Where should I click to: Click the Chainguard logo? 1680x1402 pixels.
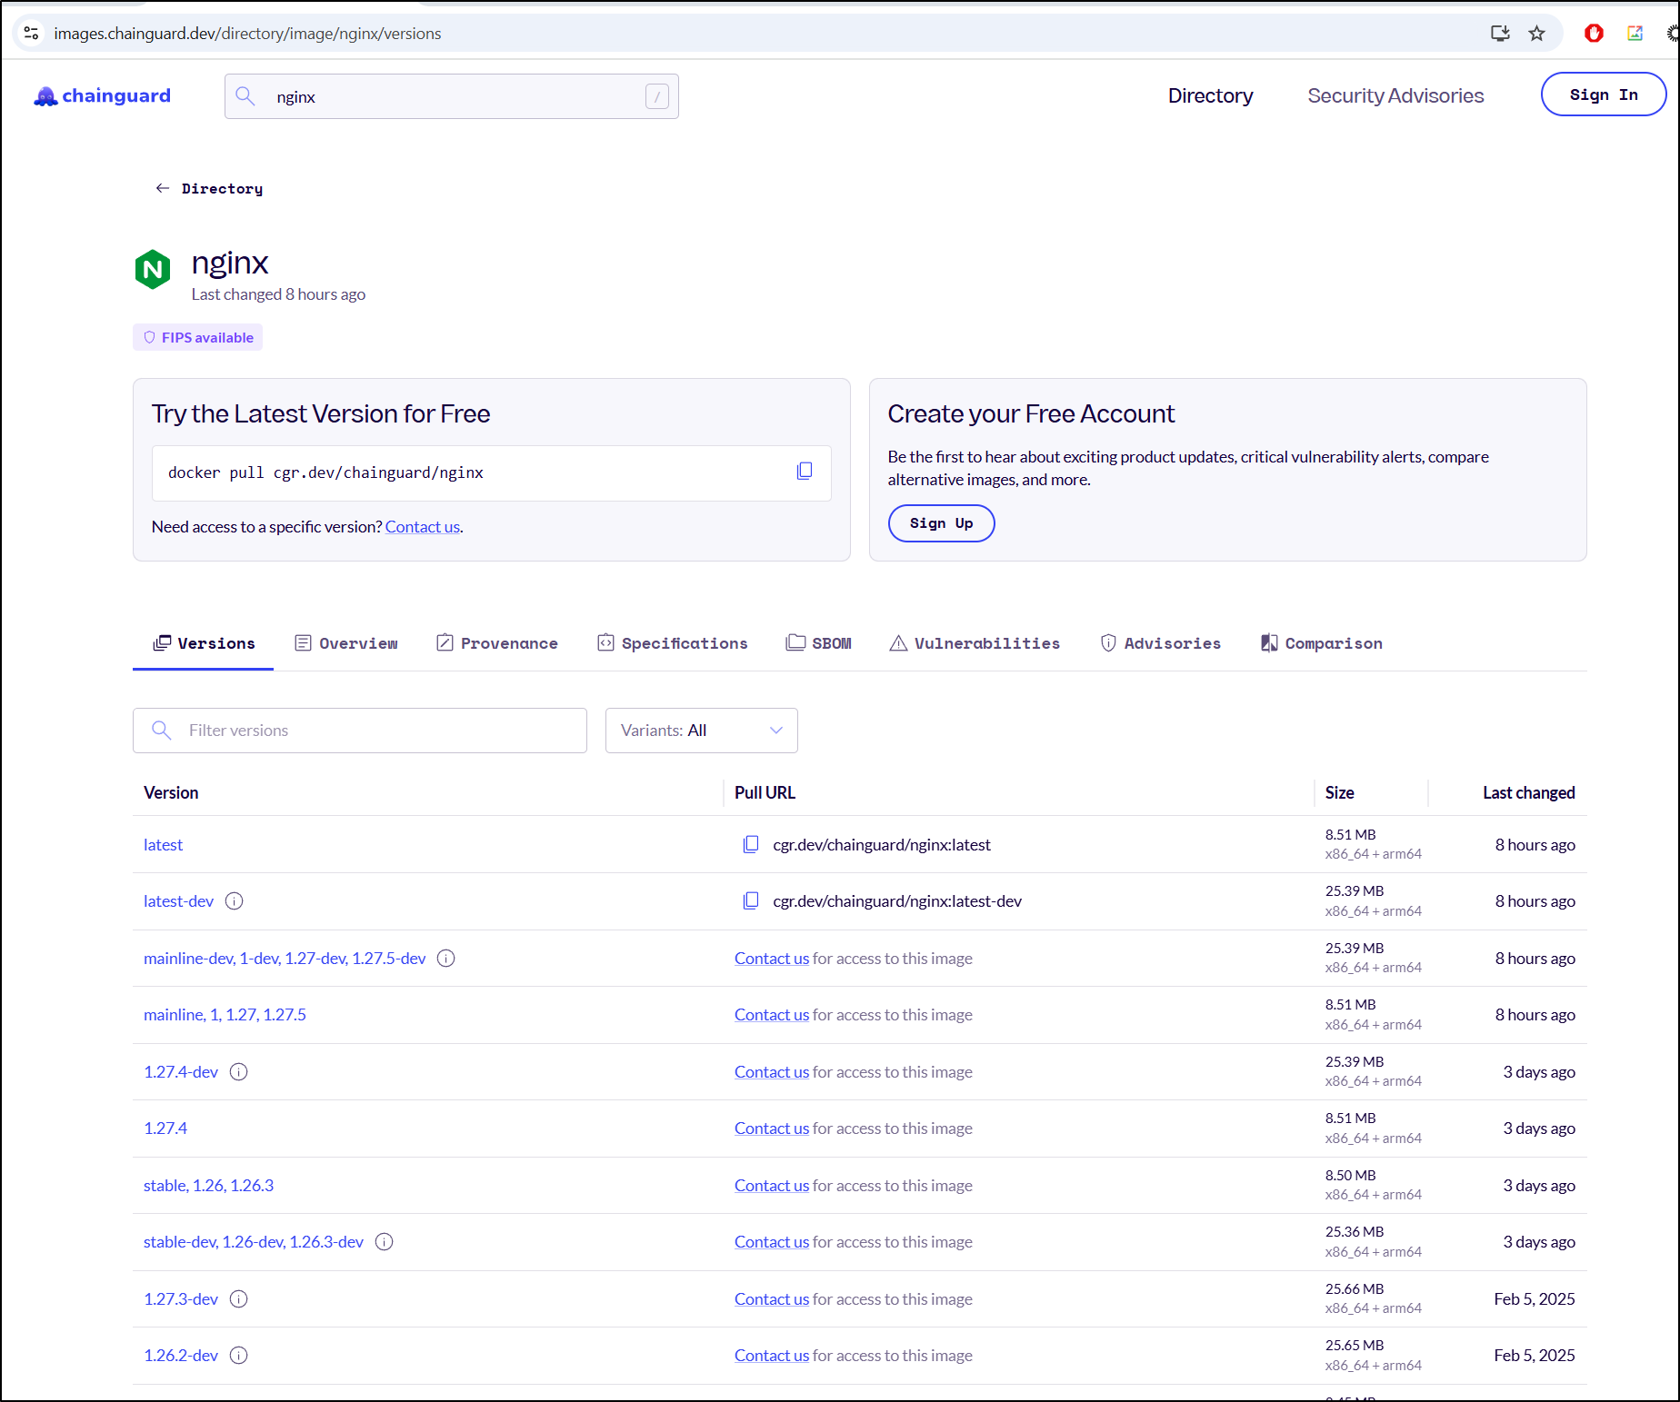(x=102, y=96)
